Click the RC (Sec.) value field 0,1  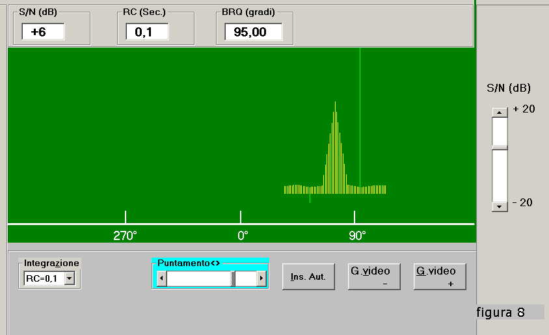[x=147, y=32]
